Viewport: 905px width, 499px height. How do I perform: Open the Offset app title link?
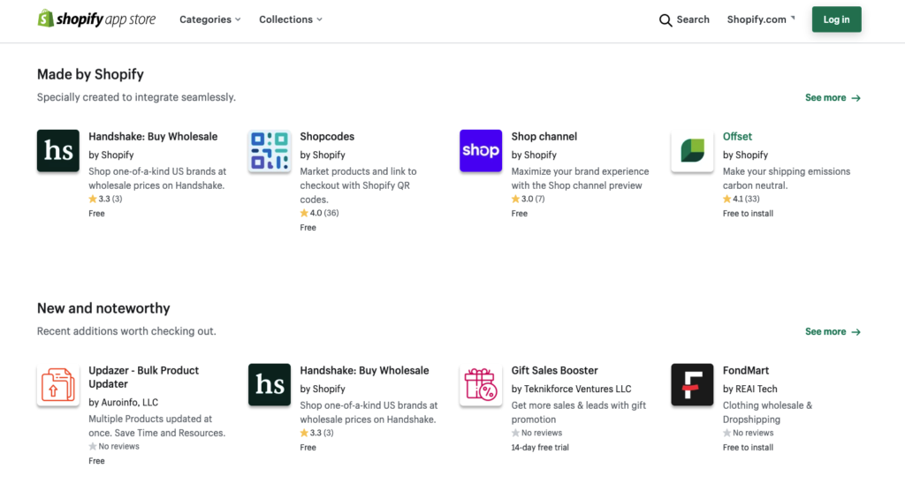pyautogui.click(x=737, y=137)
